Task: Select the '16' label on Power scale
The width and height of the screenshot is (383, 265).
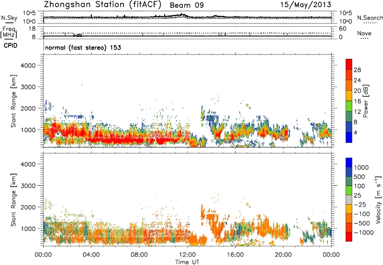Action: pyautogui.click(x=357, y=101)
